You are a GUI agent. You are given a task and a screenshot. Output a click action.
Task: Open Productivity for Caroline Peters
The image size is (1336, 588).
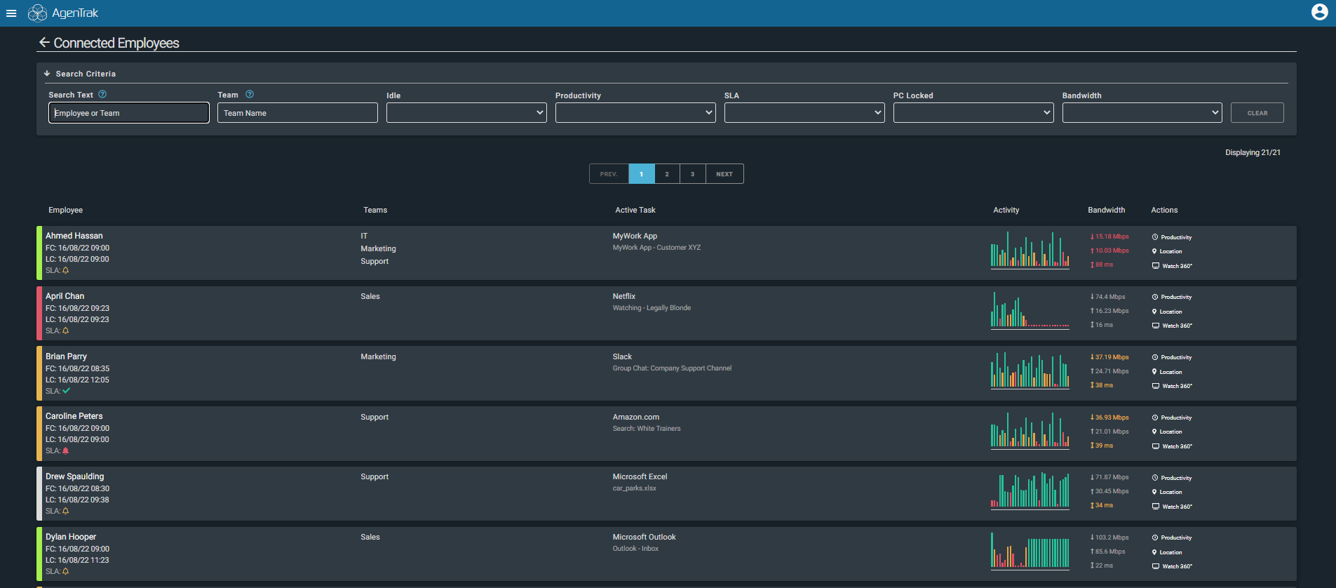tap(1172, 417)
